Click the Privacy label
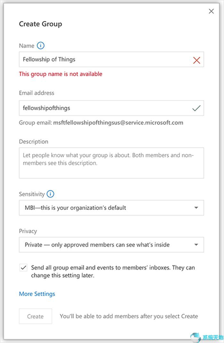Viewport: 224px width, 343px height. pyautogui.click(x=28, y=231)
